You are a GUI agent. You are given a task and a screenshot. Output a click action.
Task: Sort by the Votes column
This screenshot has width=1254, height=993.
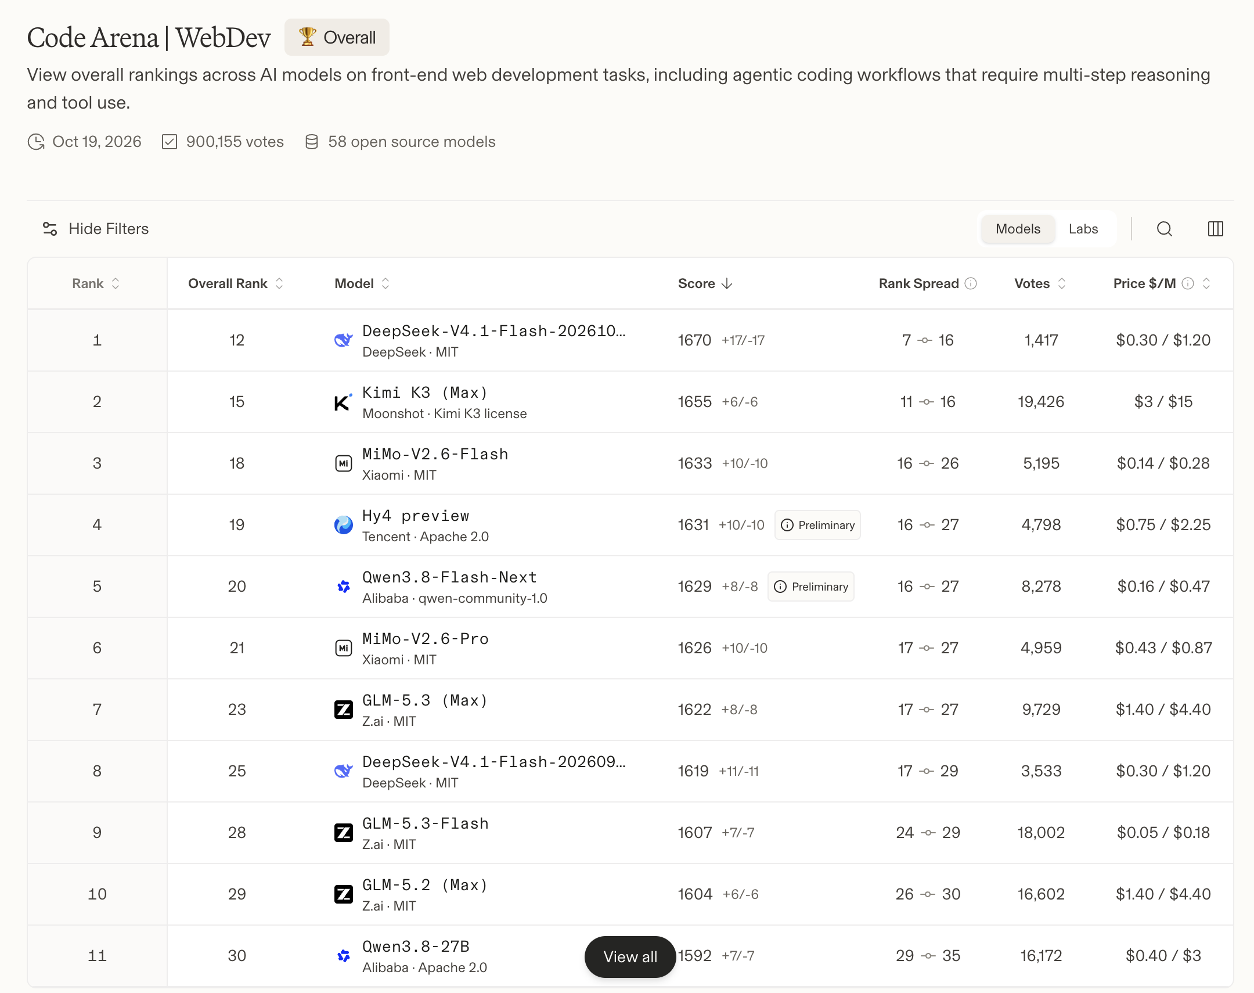click(1040, 284)
